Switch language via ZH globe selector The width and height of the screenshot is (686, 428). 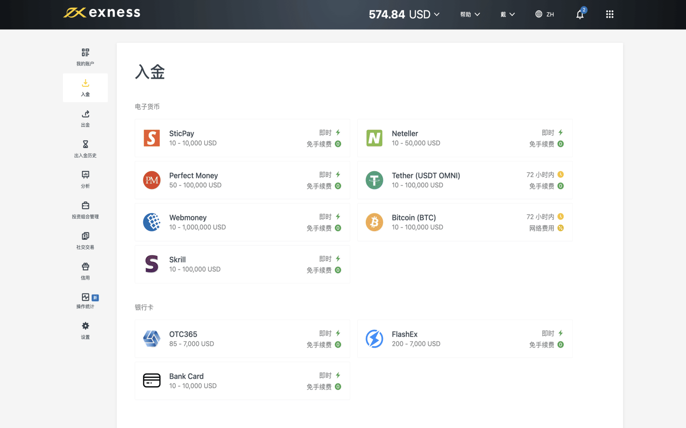pos(545,14)
